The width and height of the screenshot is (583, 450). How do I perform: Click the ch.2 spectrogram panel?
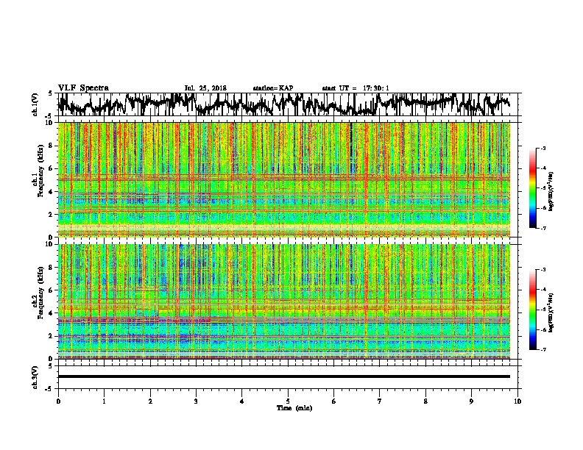[284, 301]
